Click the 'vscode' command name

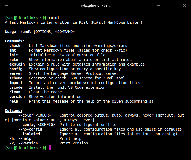pos(16,87)
